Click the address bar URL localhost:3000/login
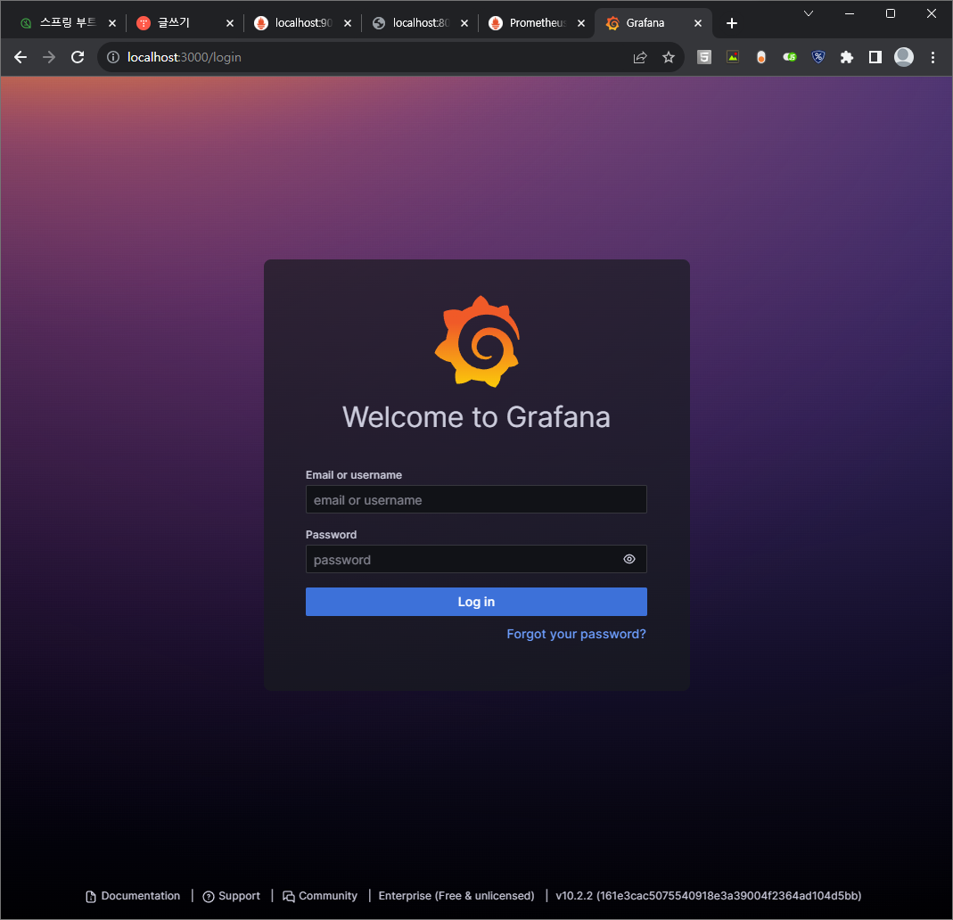This screenshot has width=953, height=920. [185, 57]
